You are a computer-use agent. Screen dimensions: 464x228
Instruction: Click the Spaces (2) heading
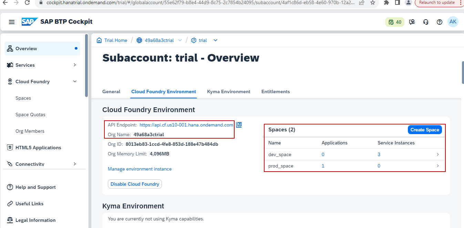coord(282,130)
